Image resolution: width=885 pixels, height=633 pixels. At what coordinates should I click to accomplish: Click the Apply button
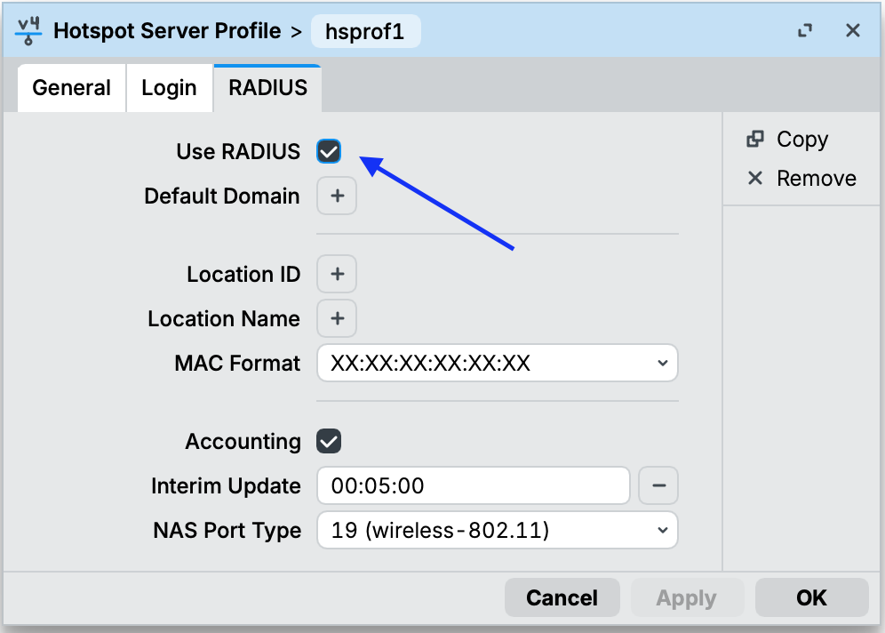687,597
